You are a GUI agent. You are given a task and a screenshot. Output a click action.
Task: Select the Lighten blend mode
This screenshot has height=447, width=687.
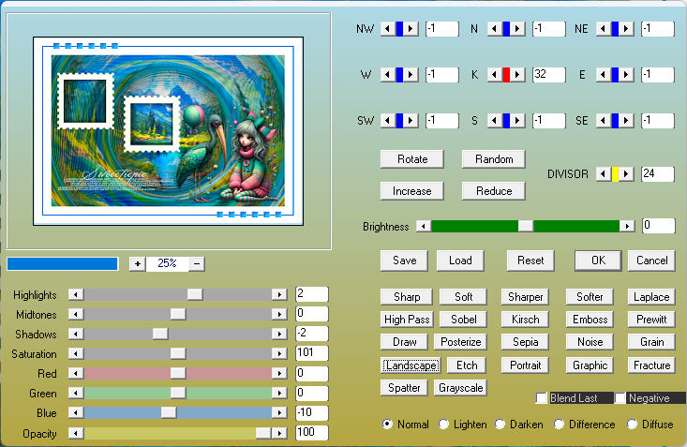pyautogui.click(x=444, y=425)
